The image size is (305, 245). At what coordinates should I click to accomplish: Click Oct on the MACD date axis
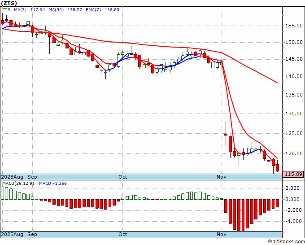(x=123, y=234)
